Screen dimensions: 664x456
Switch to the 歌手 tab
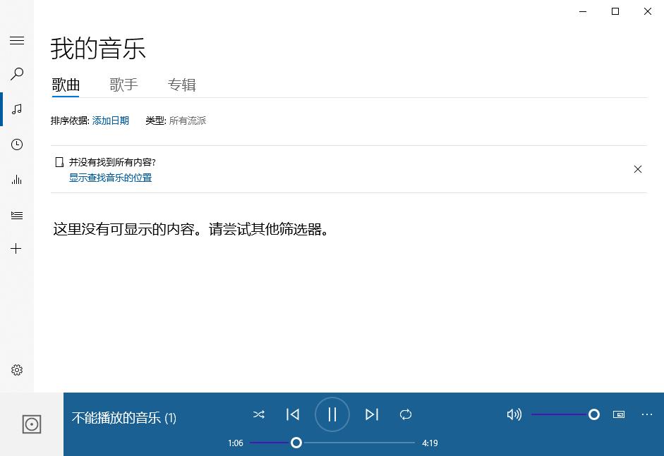(123, 85)
